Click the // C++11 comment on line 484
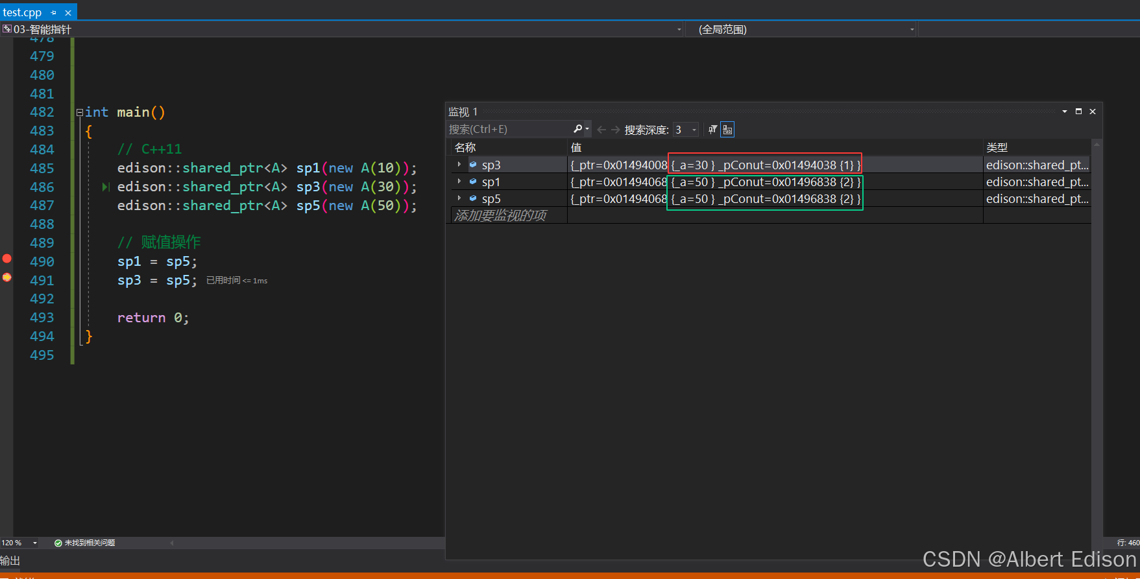 [x=150, y=149]
